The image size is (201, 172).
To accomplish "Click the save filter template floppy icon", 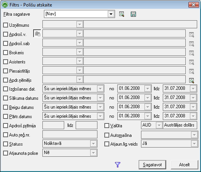I will (x=133, y=14).
